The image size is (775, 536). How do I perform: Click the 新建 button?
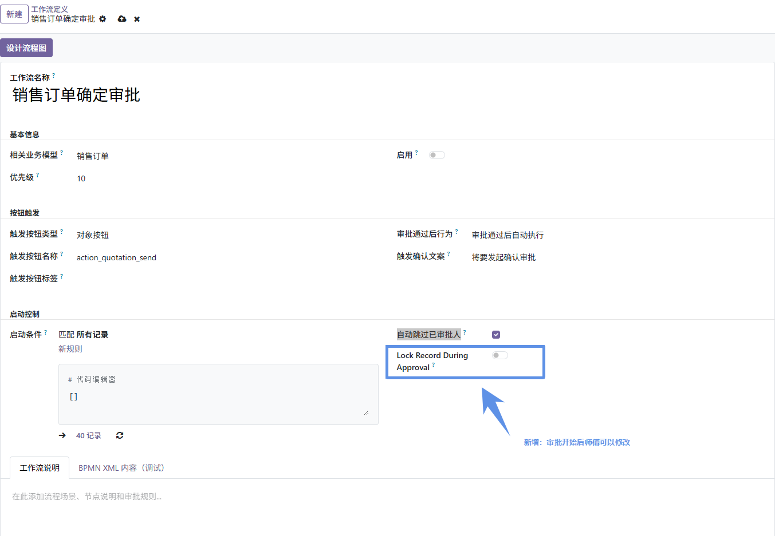[x=14, y=14]
